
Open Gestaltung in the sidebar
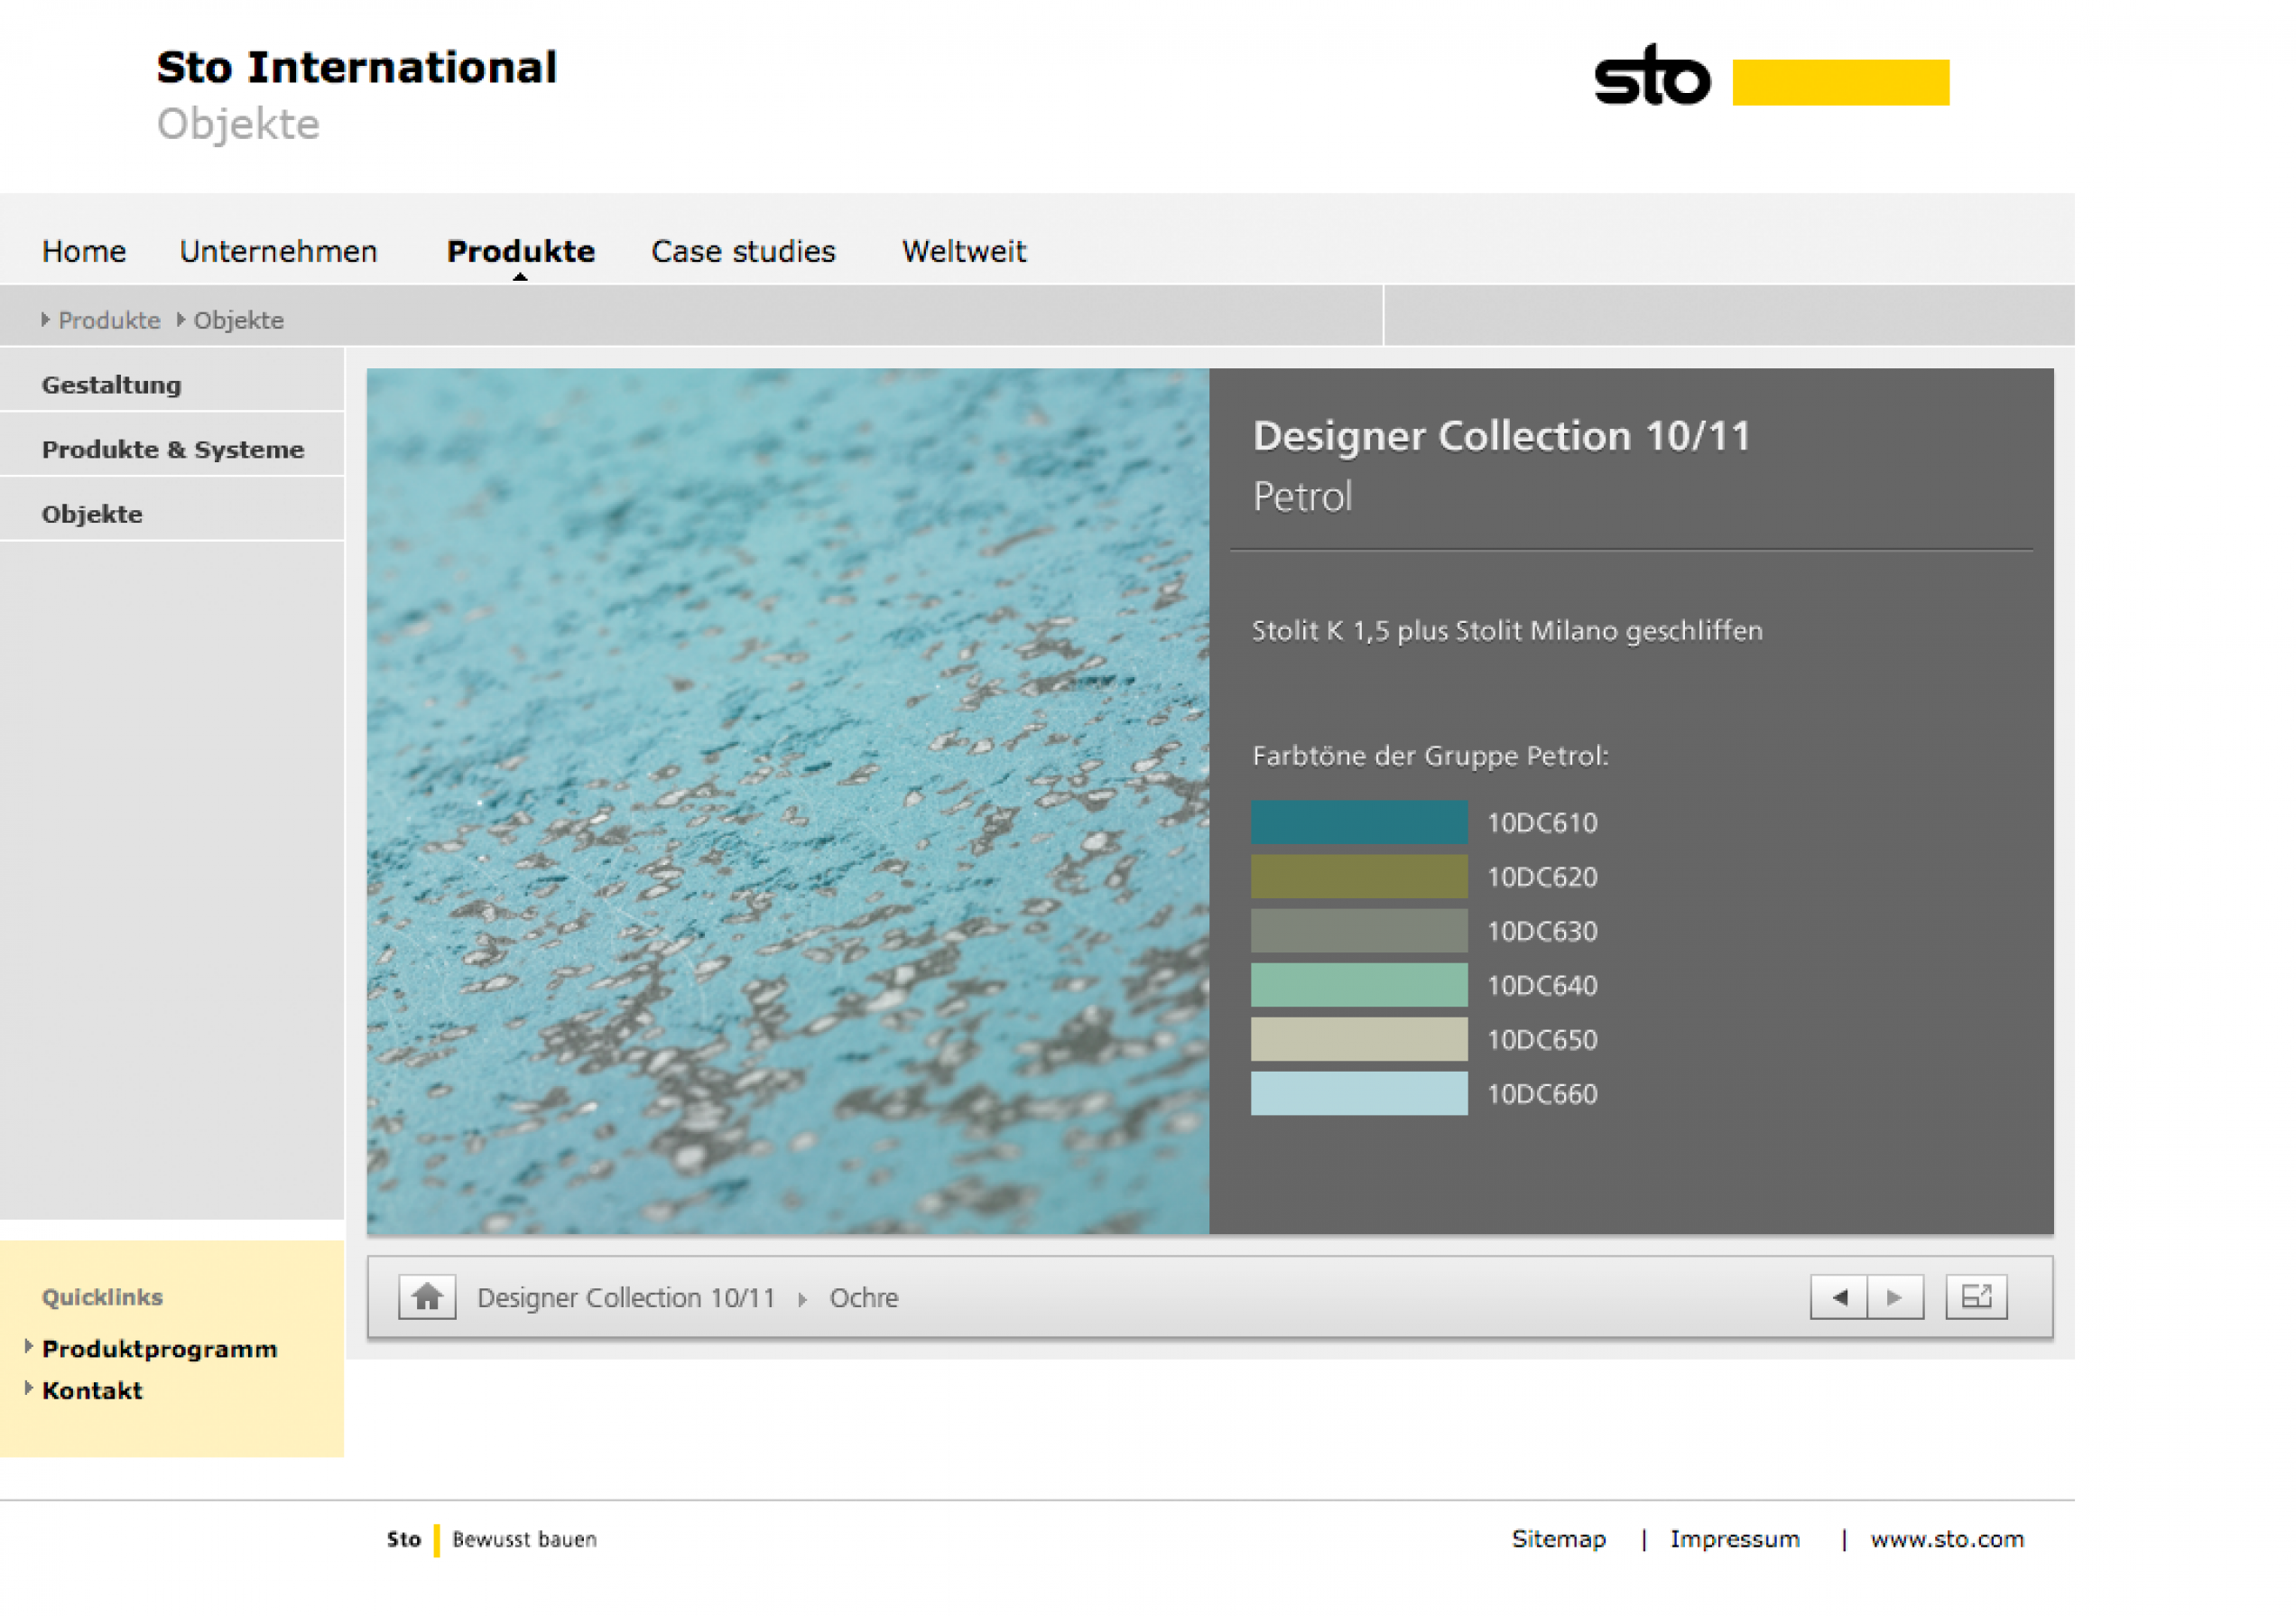click(111, 385)
